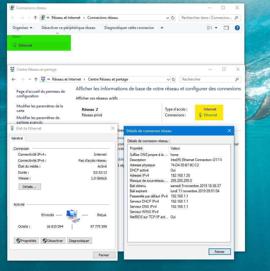Click the Propriétés button
The width and height of the screenshot is (270, 271).
pos(26,241)
